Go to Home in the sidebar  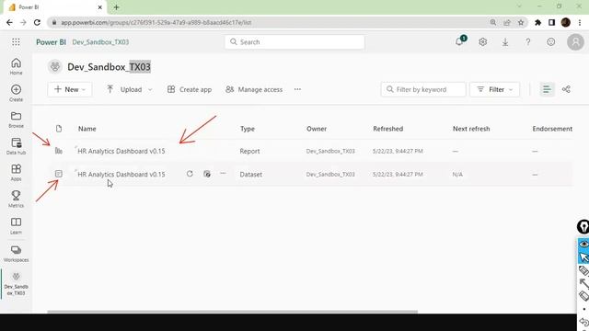click(16, 66)
